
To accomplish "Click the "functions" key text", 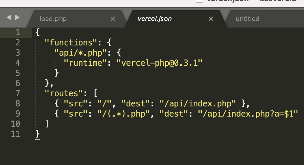I will tap(71, 43).
